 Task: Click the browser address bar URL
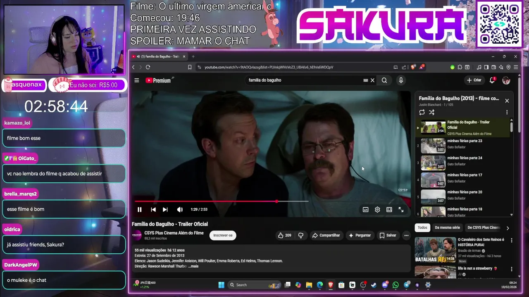click(269, 67)
